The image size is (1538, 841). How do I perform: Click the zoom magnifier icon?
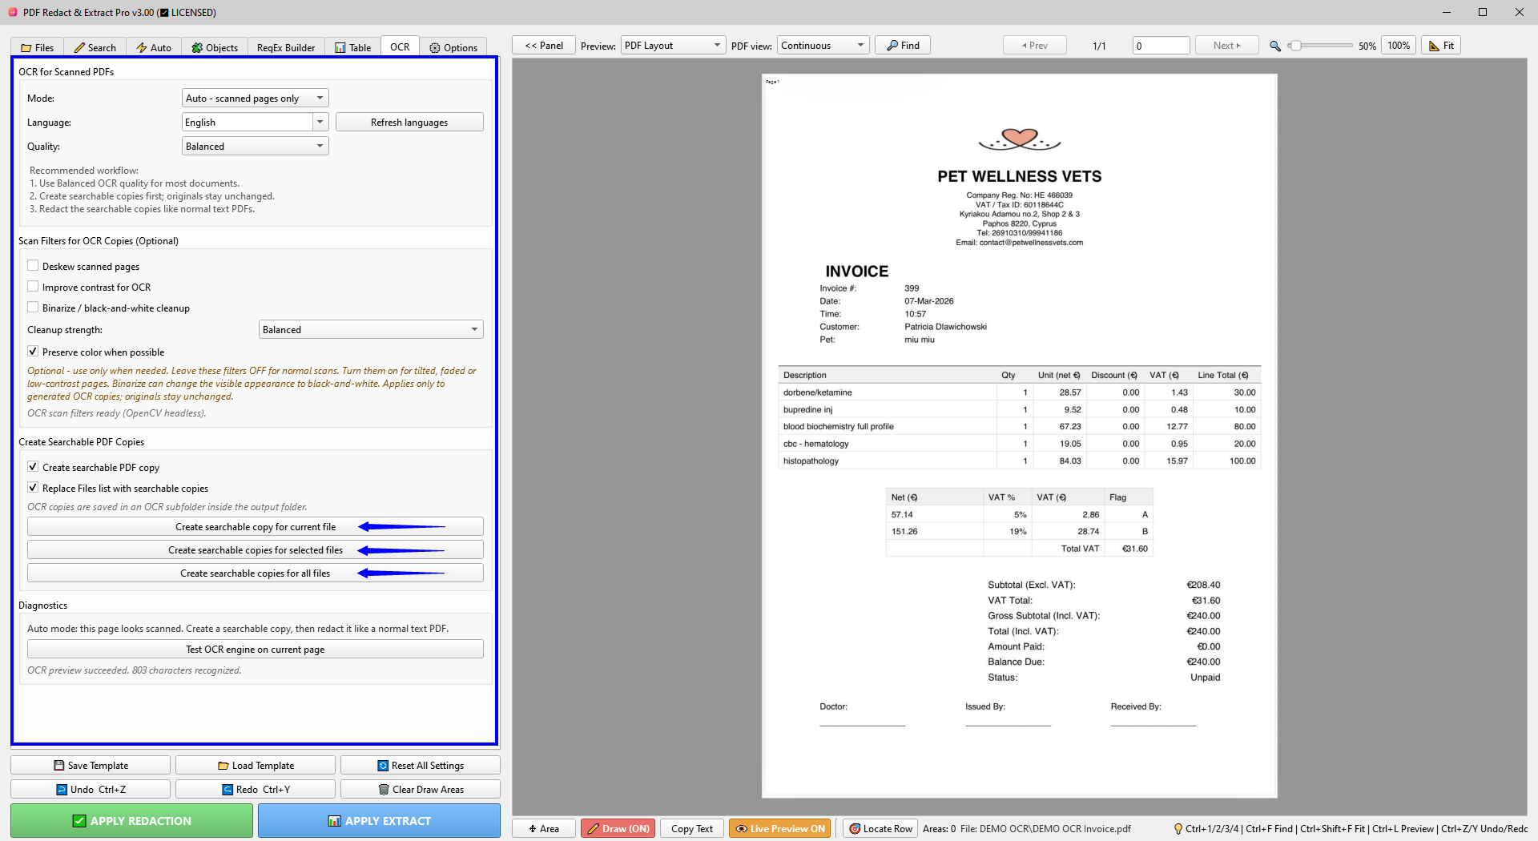1275,46
